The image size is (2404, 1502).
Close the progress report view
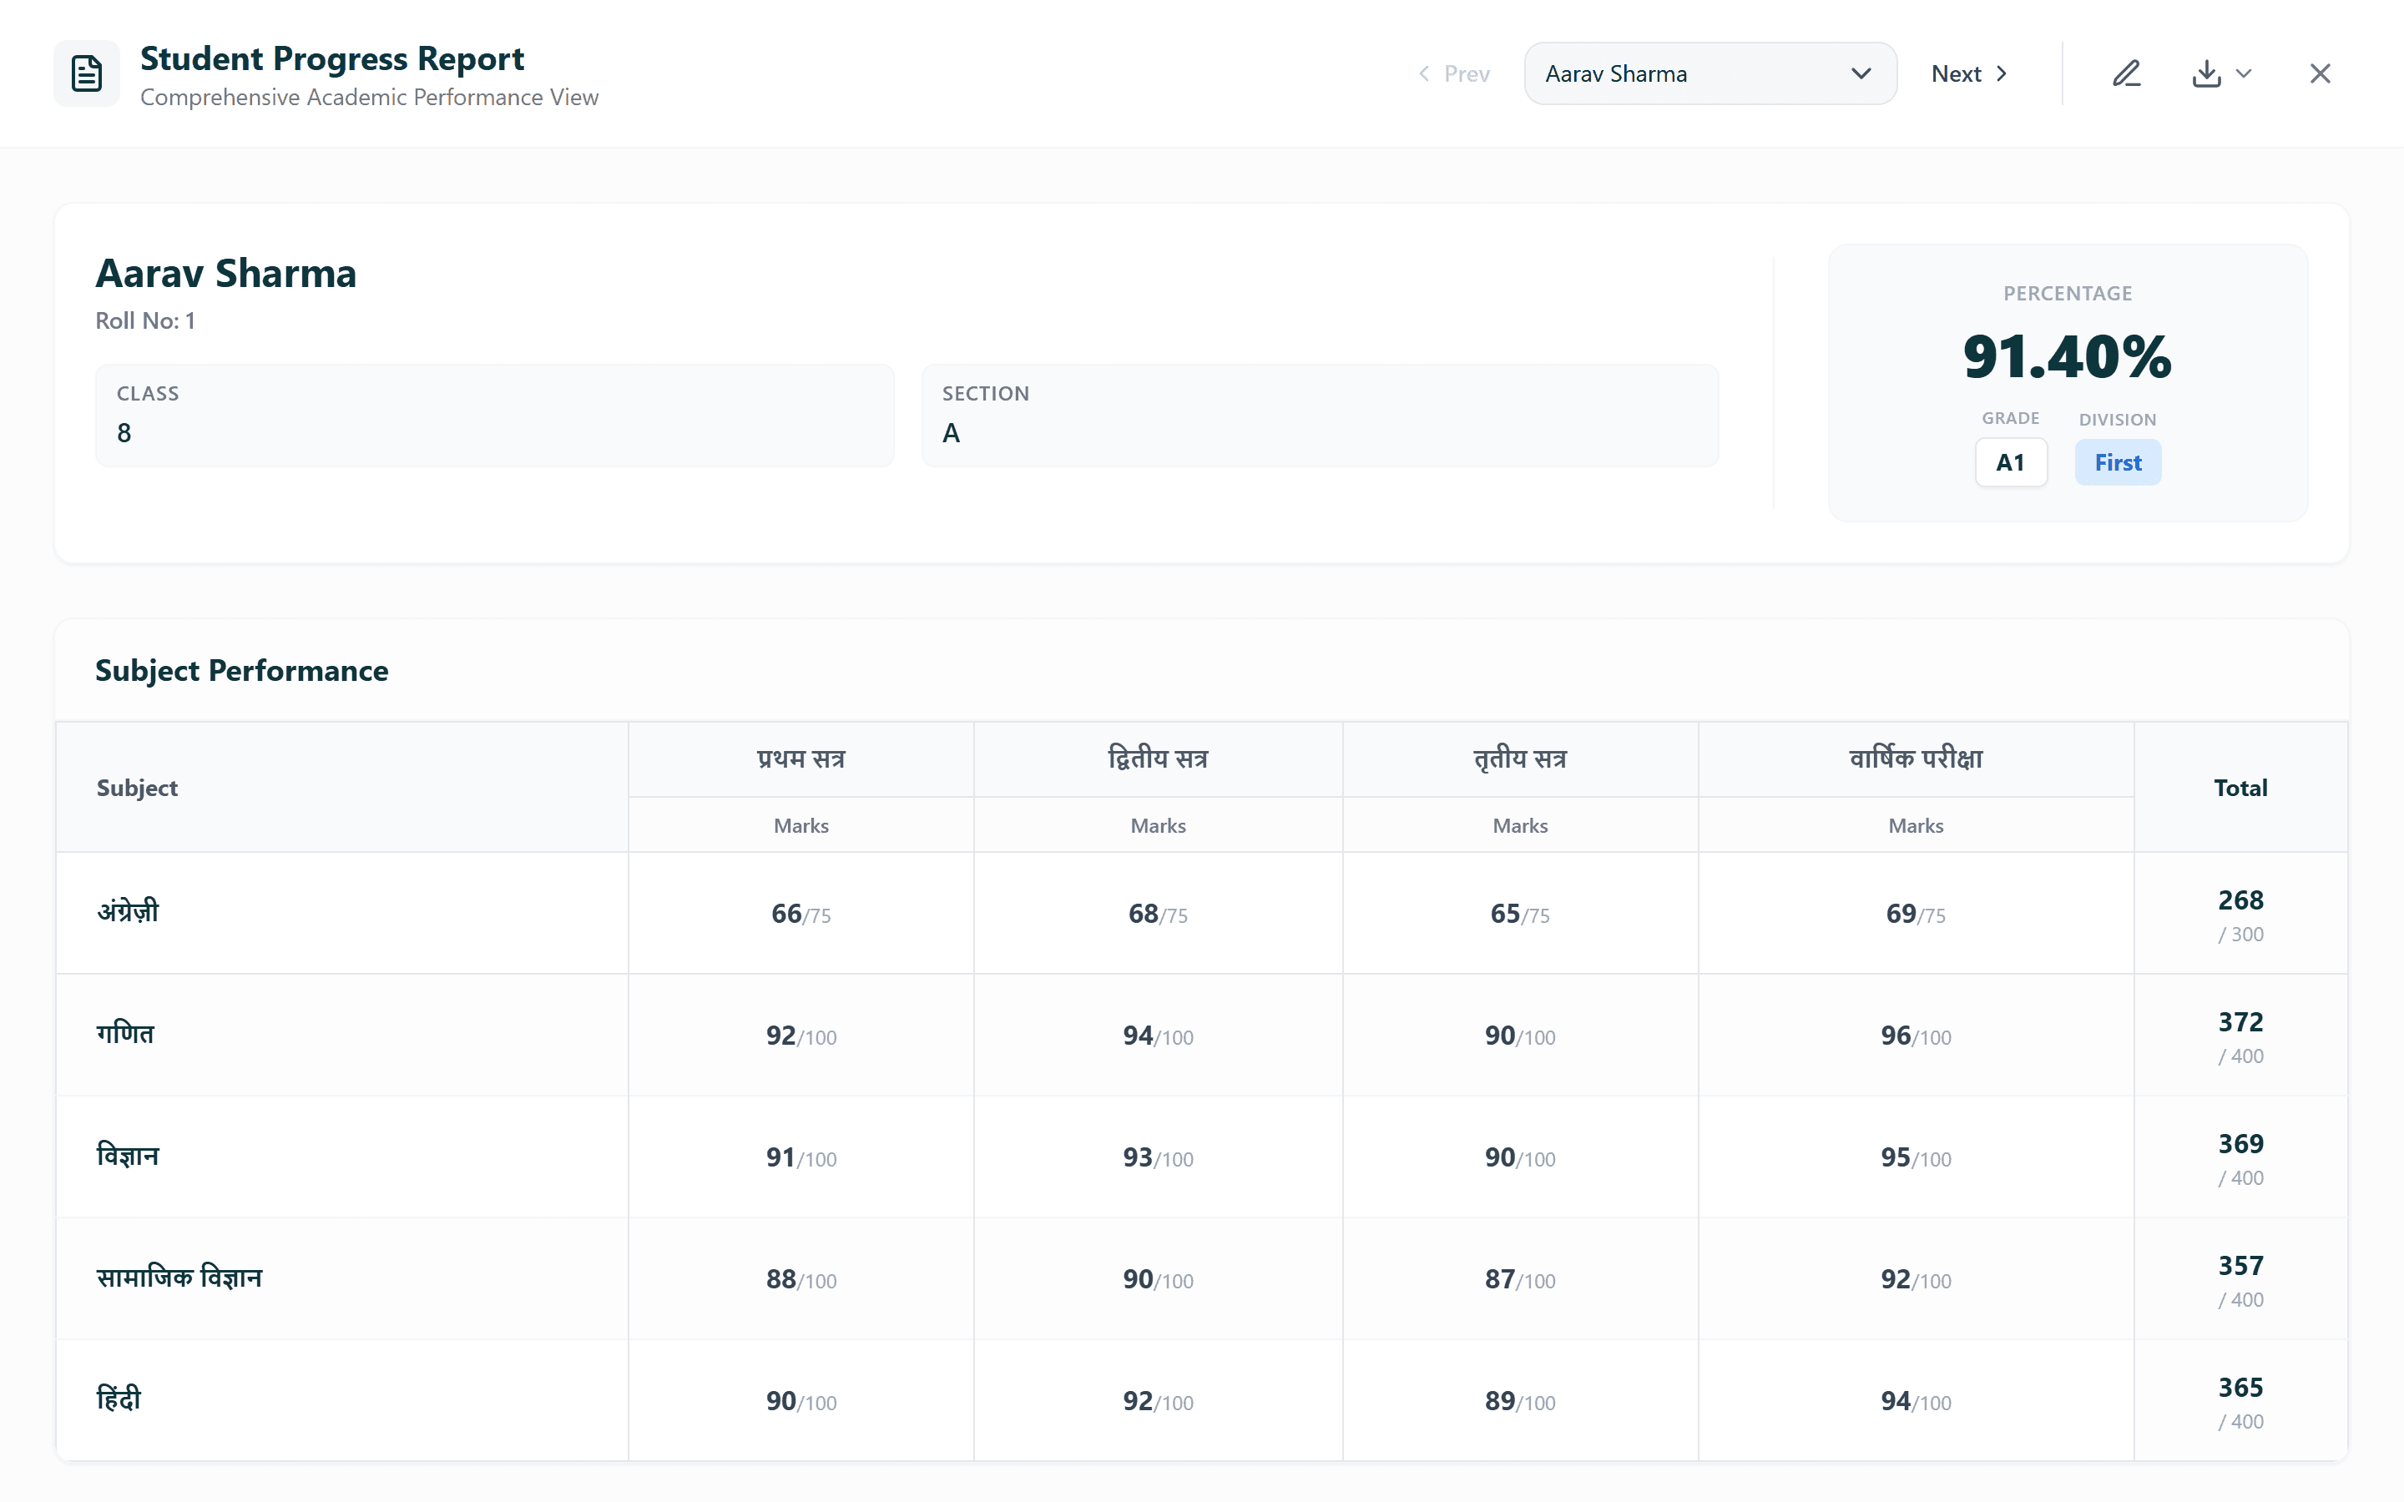tap(2320, 73)
